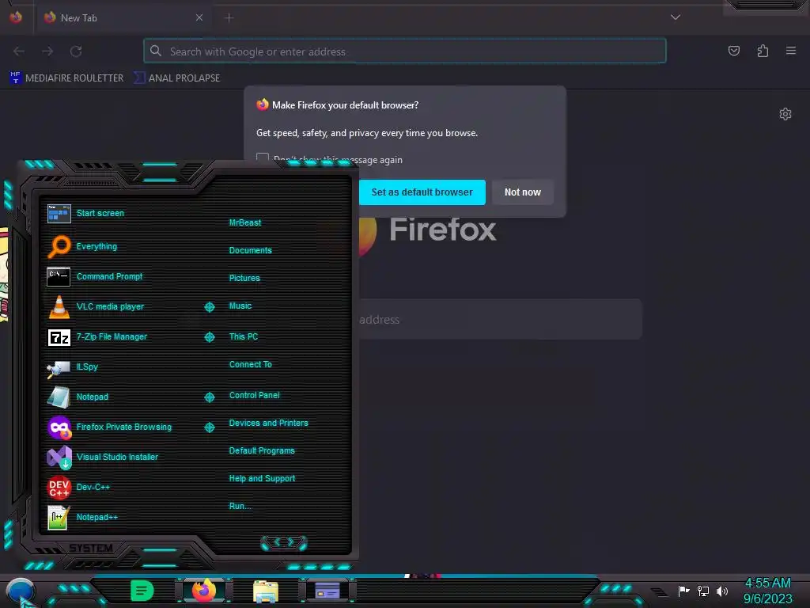The image size is (810, 608).
Task: Personalize new tab gear icon
Action: pyautogui.click(x=785, y=114)
